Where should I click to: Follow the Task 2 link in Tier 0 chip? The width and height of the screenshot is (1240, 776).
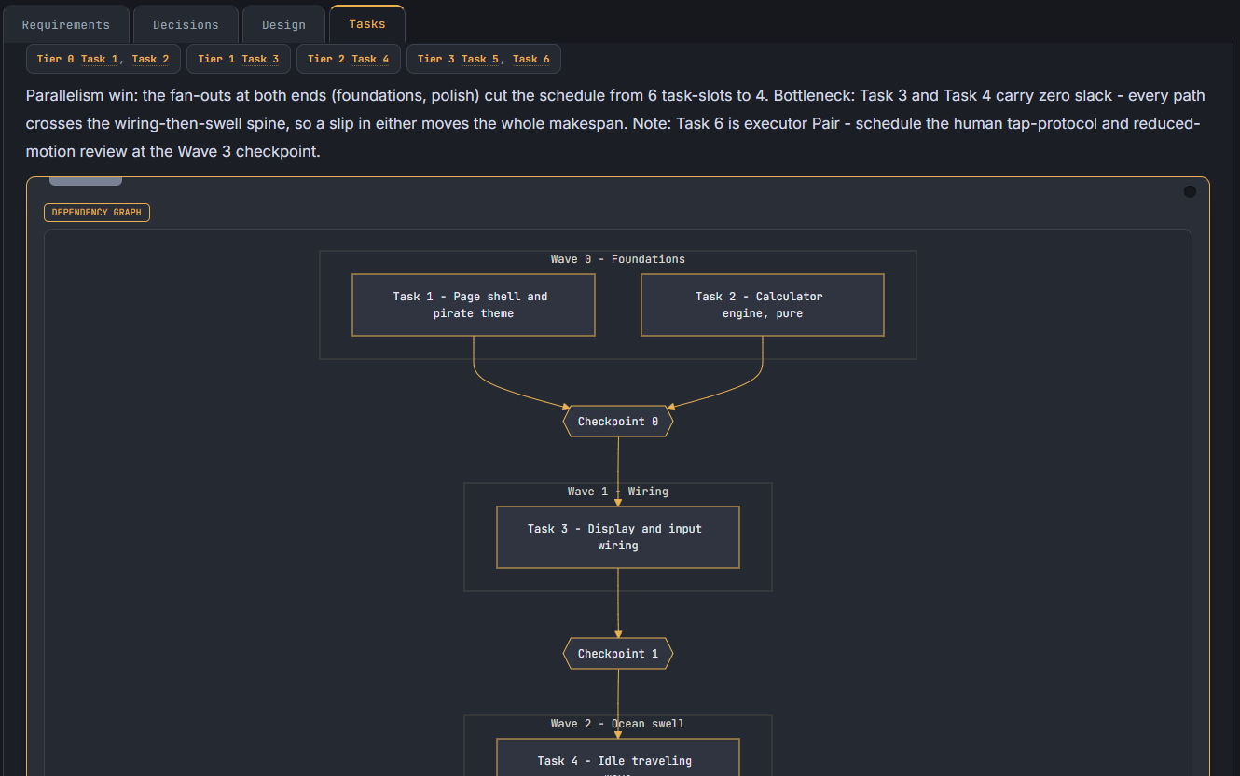[151, 59]
